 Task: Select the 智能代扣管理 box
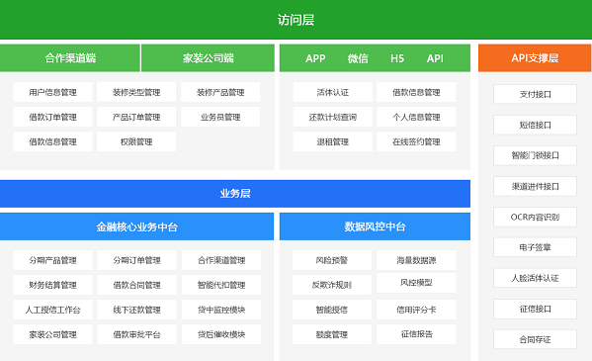[221, 285]
